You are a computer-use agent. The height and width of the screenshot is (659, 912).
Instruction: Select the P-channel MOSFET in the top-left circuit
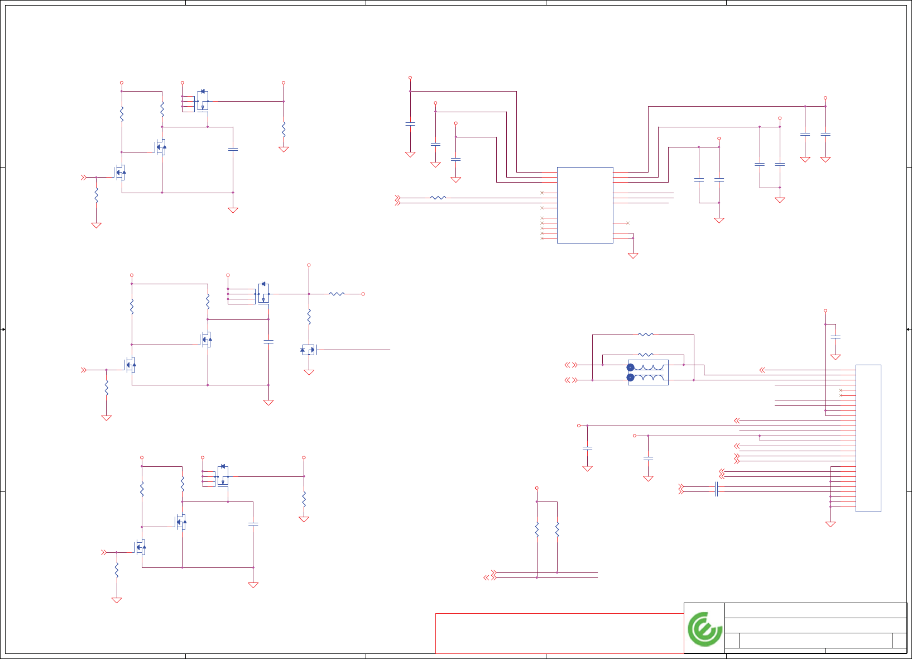202,101
